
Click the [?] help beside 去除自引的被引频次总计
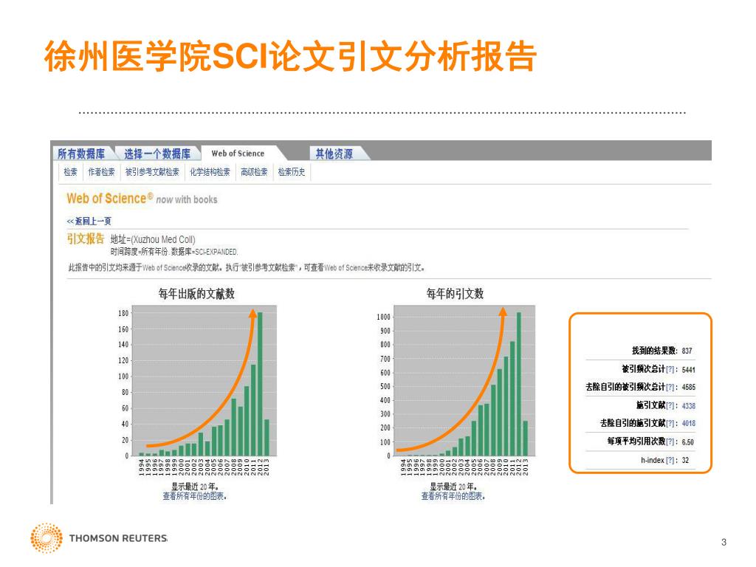point(670,387)
